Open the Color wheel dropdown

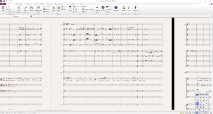coord(103,9)
